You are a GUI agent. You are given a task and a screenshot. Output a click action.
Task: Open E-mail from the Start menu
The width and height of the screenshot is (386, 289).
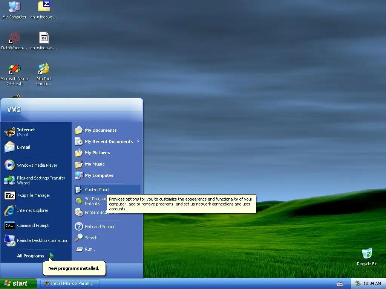(x=36, y=147)
